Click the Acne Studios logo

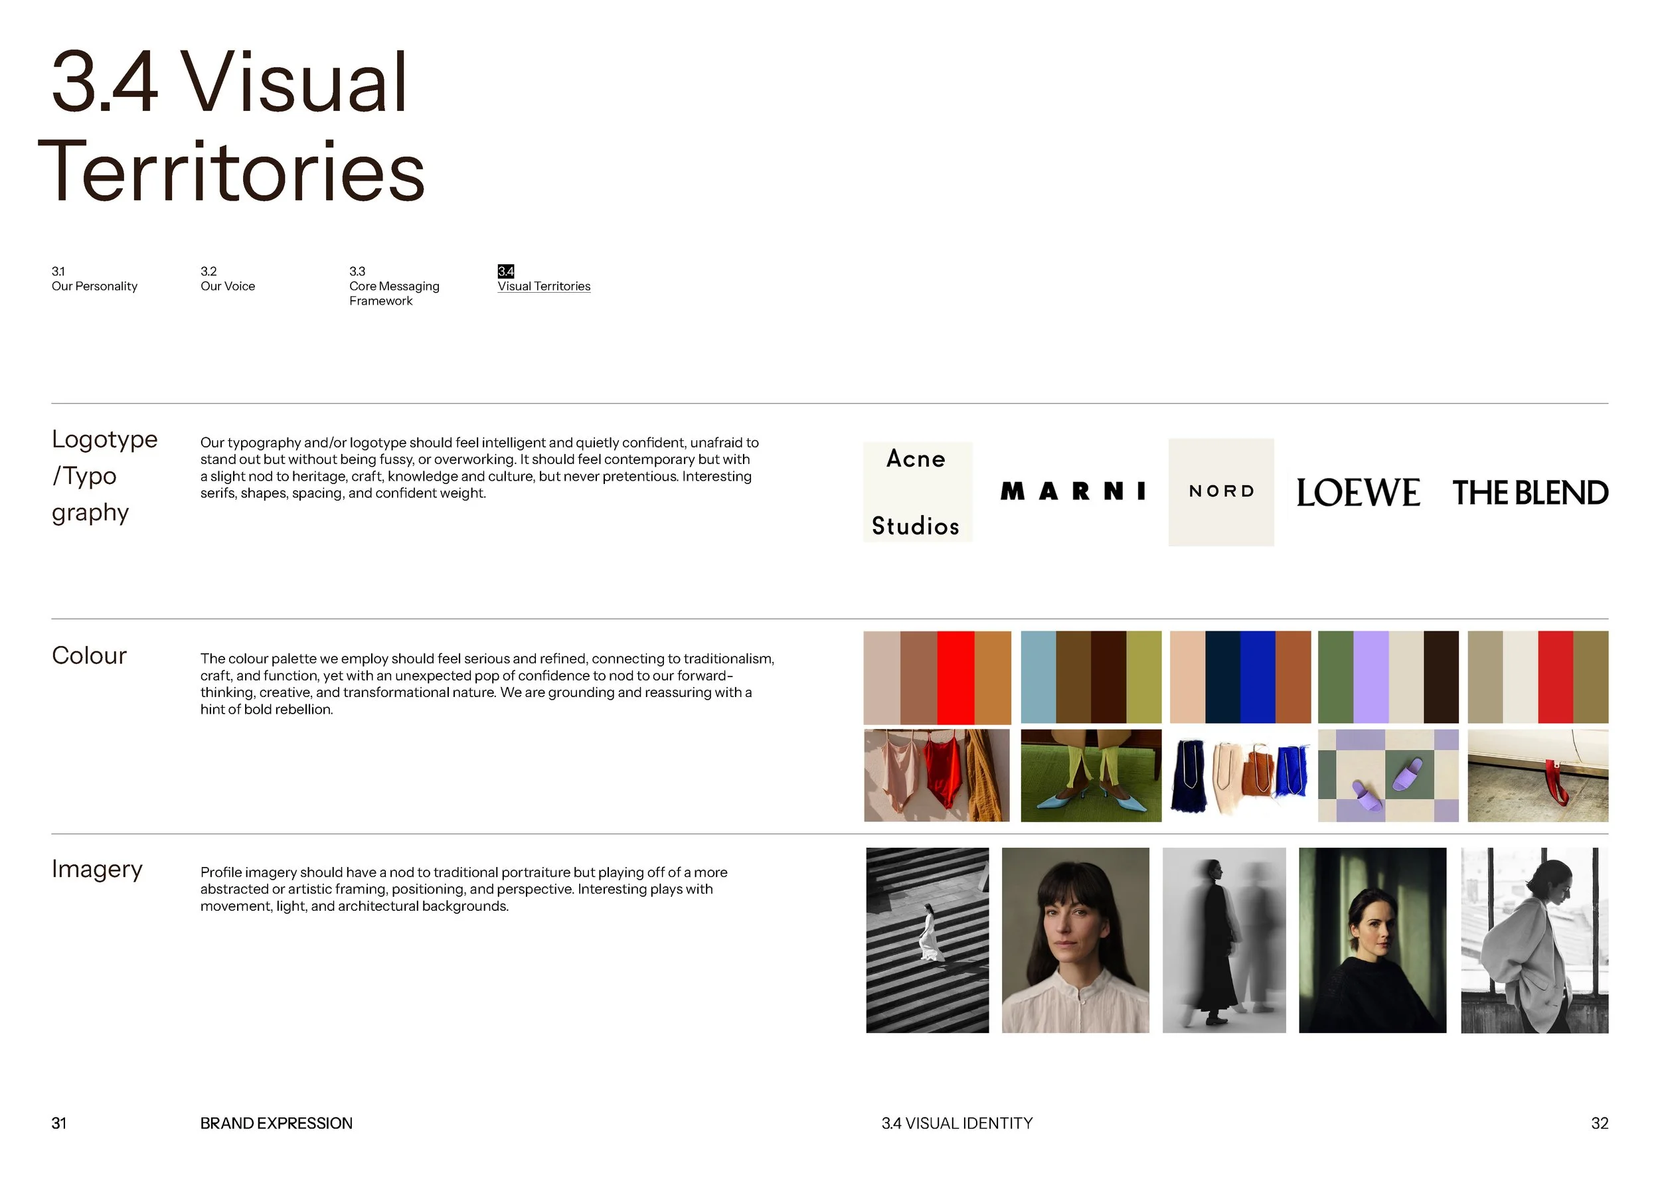917,492
